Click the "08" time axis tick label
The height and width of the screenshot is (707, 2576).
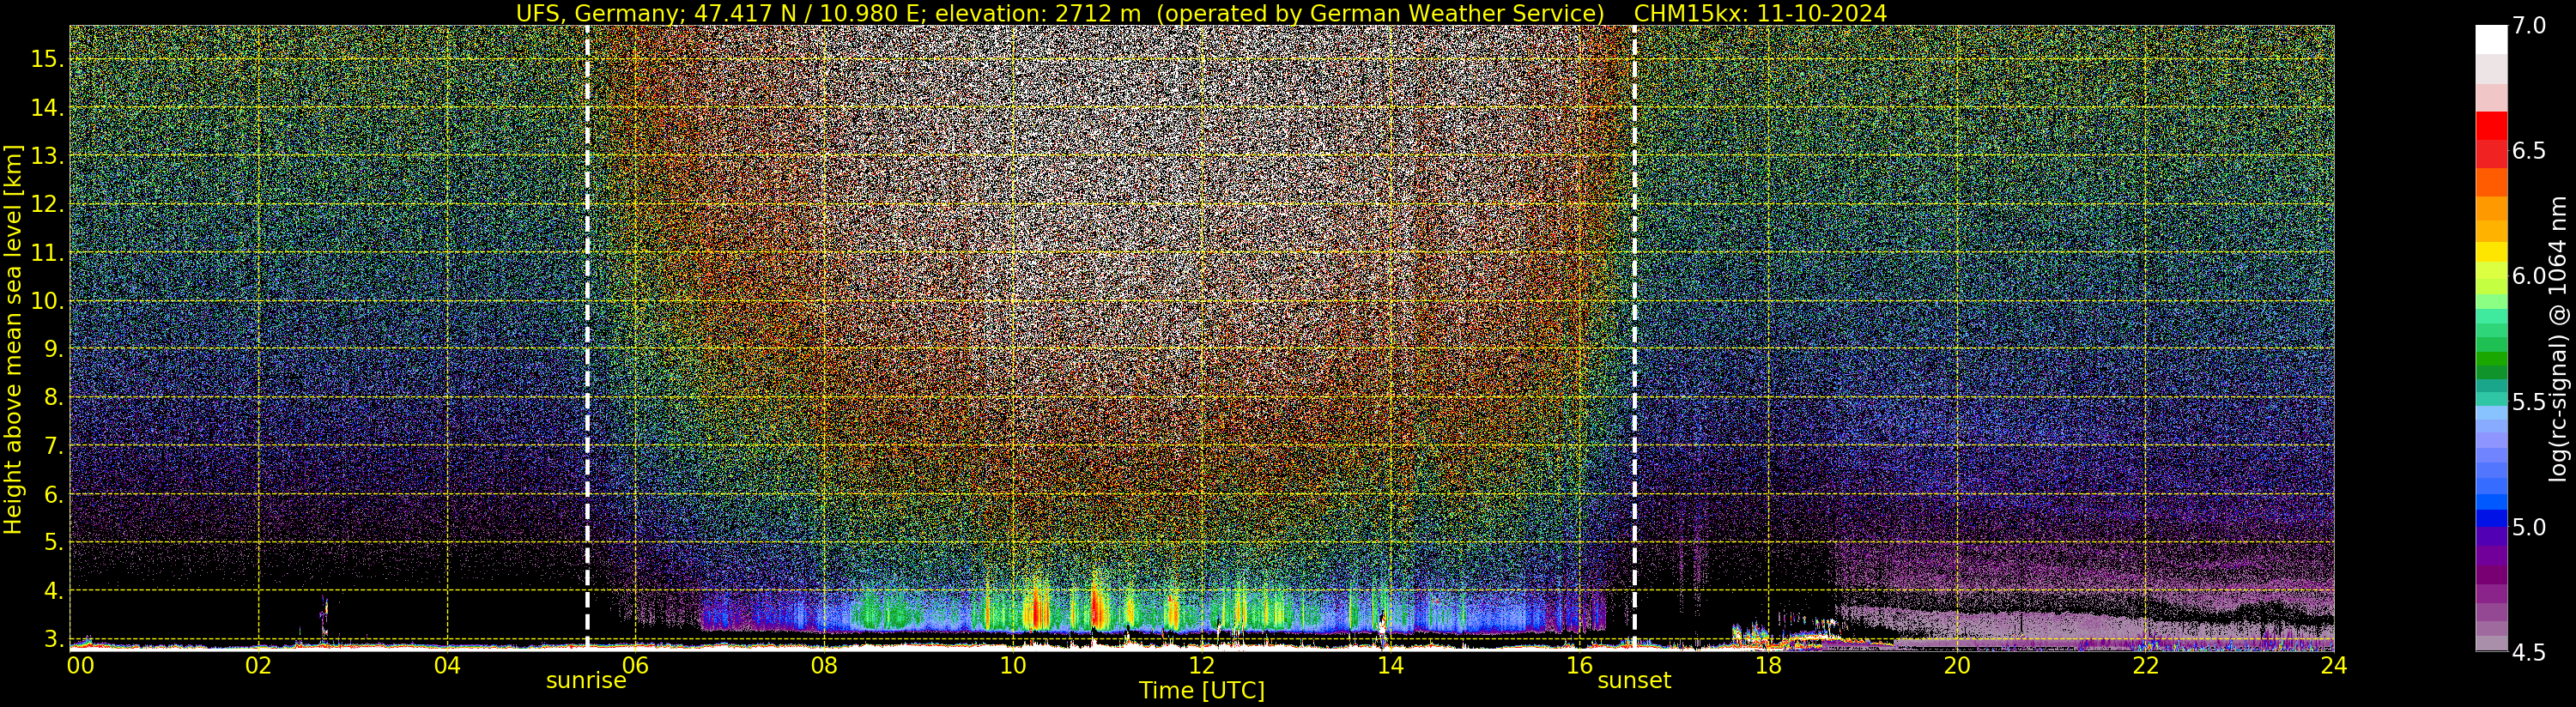(824, 665)
